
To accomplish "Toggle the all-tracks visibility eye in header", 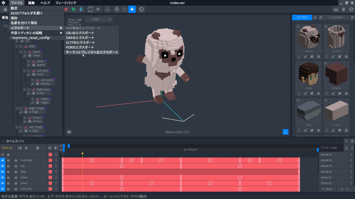I will 2,155.
